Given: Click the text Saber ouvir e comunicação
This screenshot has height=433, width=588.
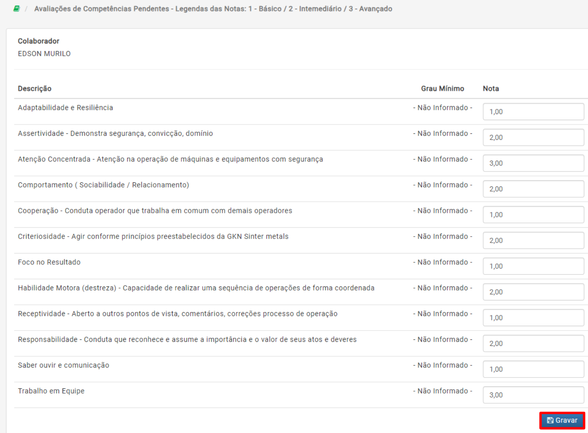Looking at the screenshot, I should [x=63, y=365].
